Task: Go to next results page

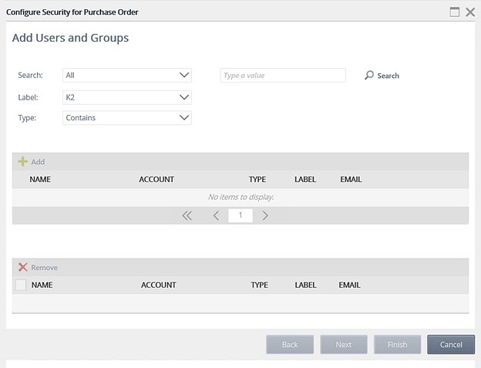Action: click(265, 216)
